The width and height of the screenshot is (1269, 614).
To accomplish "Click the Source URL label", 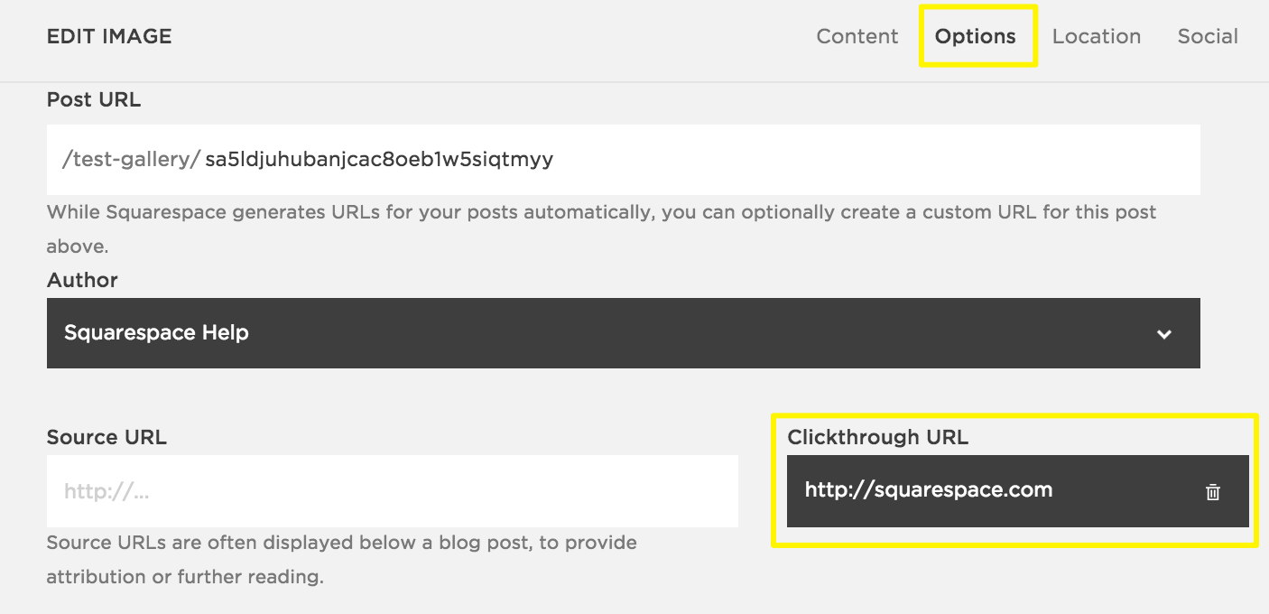I will 107,437.
